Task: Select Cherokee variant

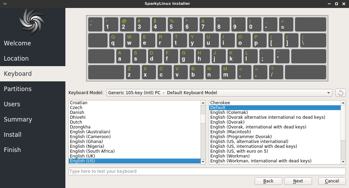Action: tap(275, 103)
